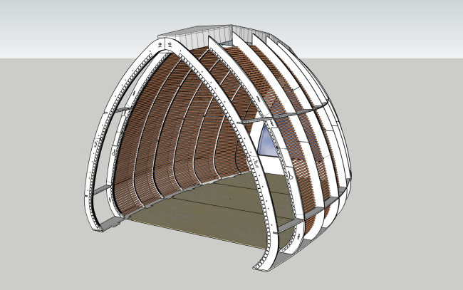Screen dimensions: 463x290
Task: Click the base of the front arch's right leg
Action: click(x=261, y=266)
